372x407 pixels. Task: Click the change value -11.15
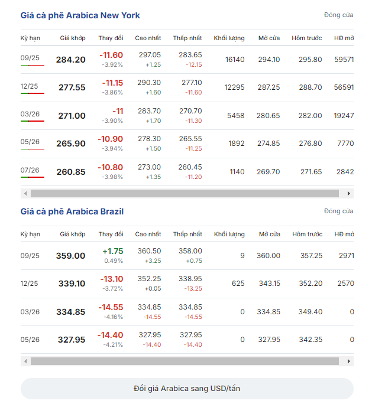(x=112, y=83)
